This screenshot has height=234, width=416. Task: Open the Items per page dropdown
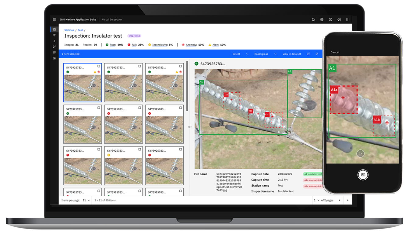[x=87, y=200]
